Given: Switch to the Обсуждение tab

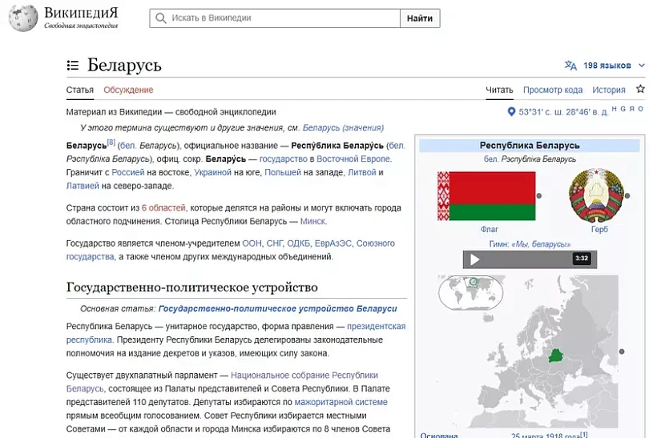Looking at the screenshot, I should [x=128, y=90].
